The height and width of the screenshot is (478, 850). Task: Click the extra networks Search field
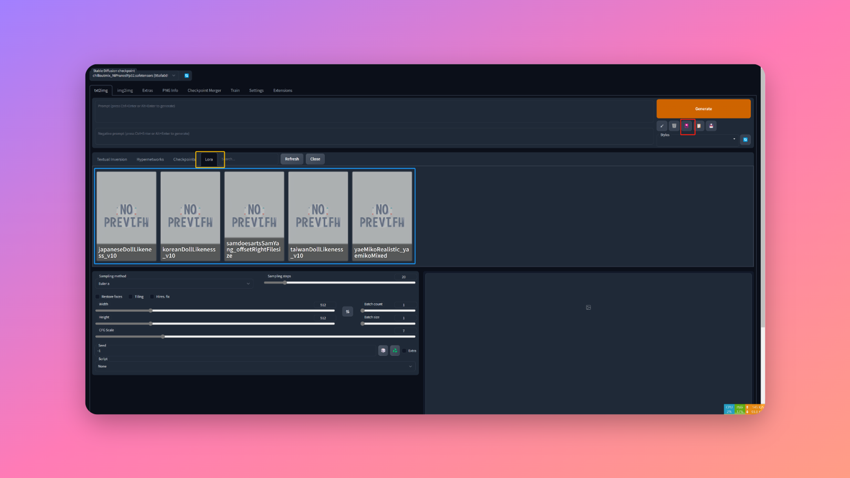(249, 159)
